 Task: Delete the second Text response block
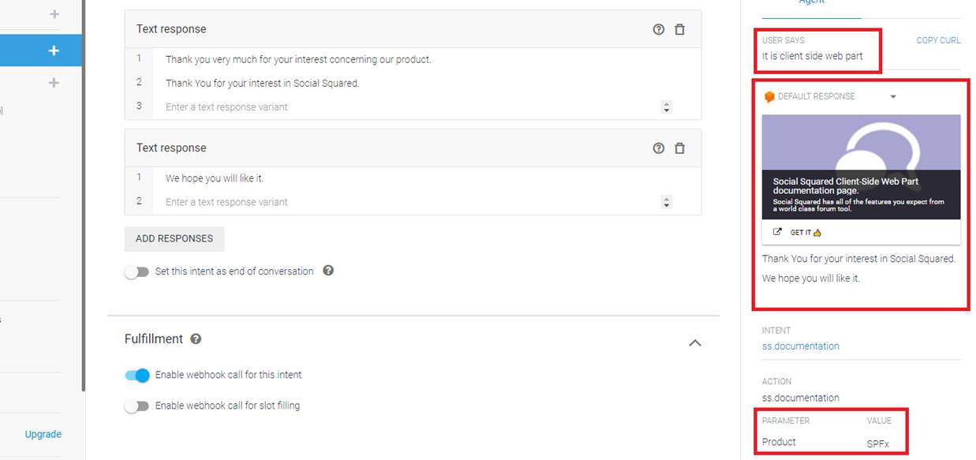pyautogui.click(x=679, y=148)
